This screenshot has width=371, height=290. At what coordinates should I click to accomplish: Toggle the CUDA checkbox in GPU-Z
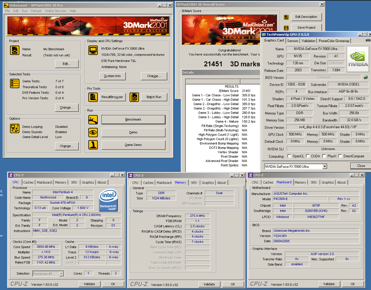coord(307,156)
